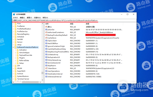Click the 0x00000078 (120) data value
Viewport: 153px width, 97px height.
[x=93, y=74]
